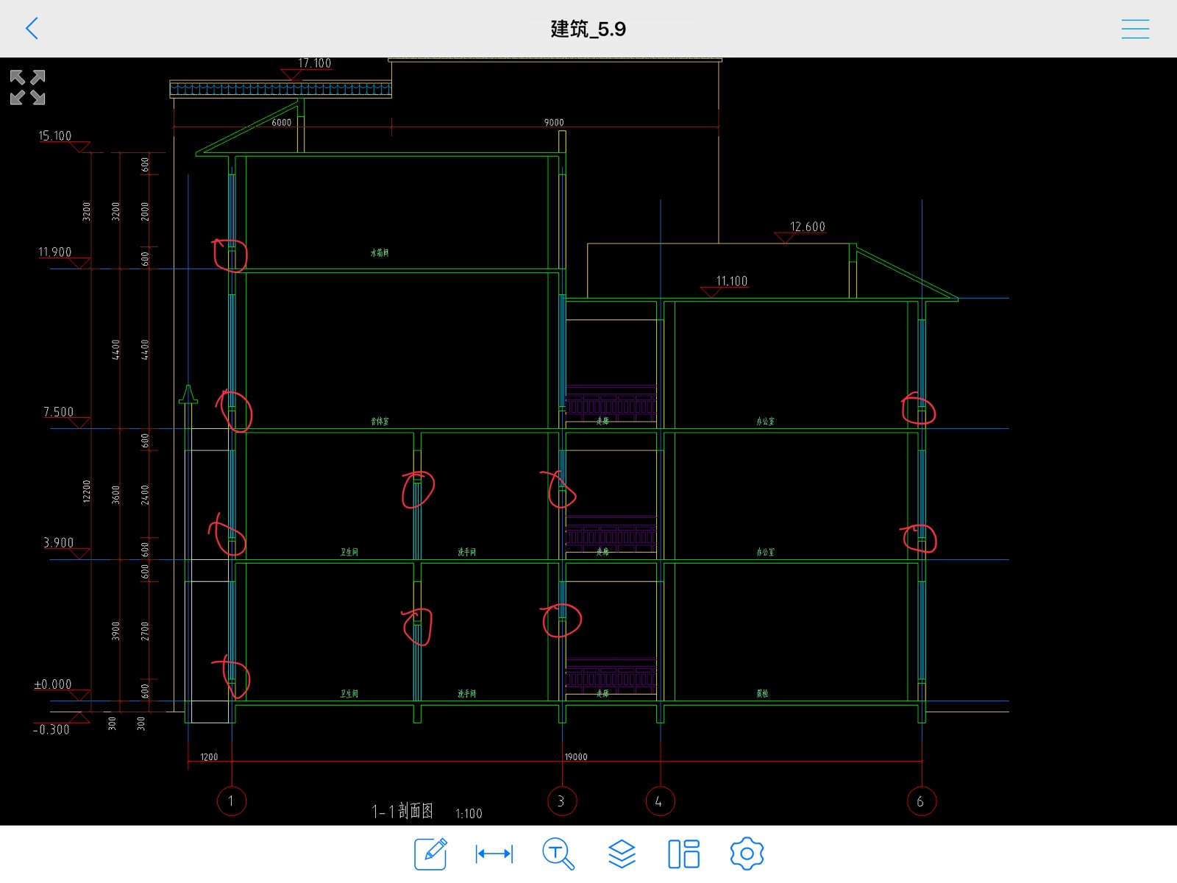This screenshot has height=883, width=1177.
Task: Tap the 2700 vertical dimension
Action: pyautogui.click(x=145, y=631)
